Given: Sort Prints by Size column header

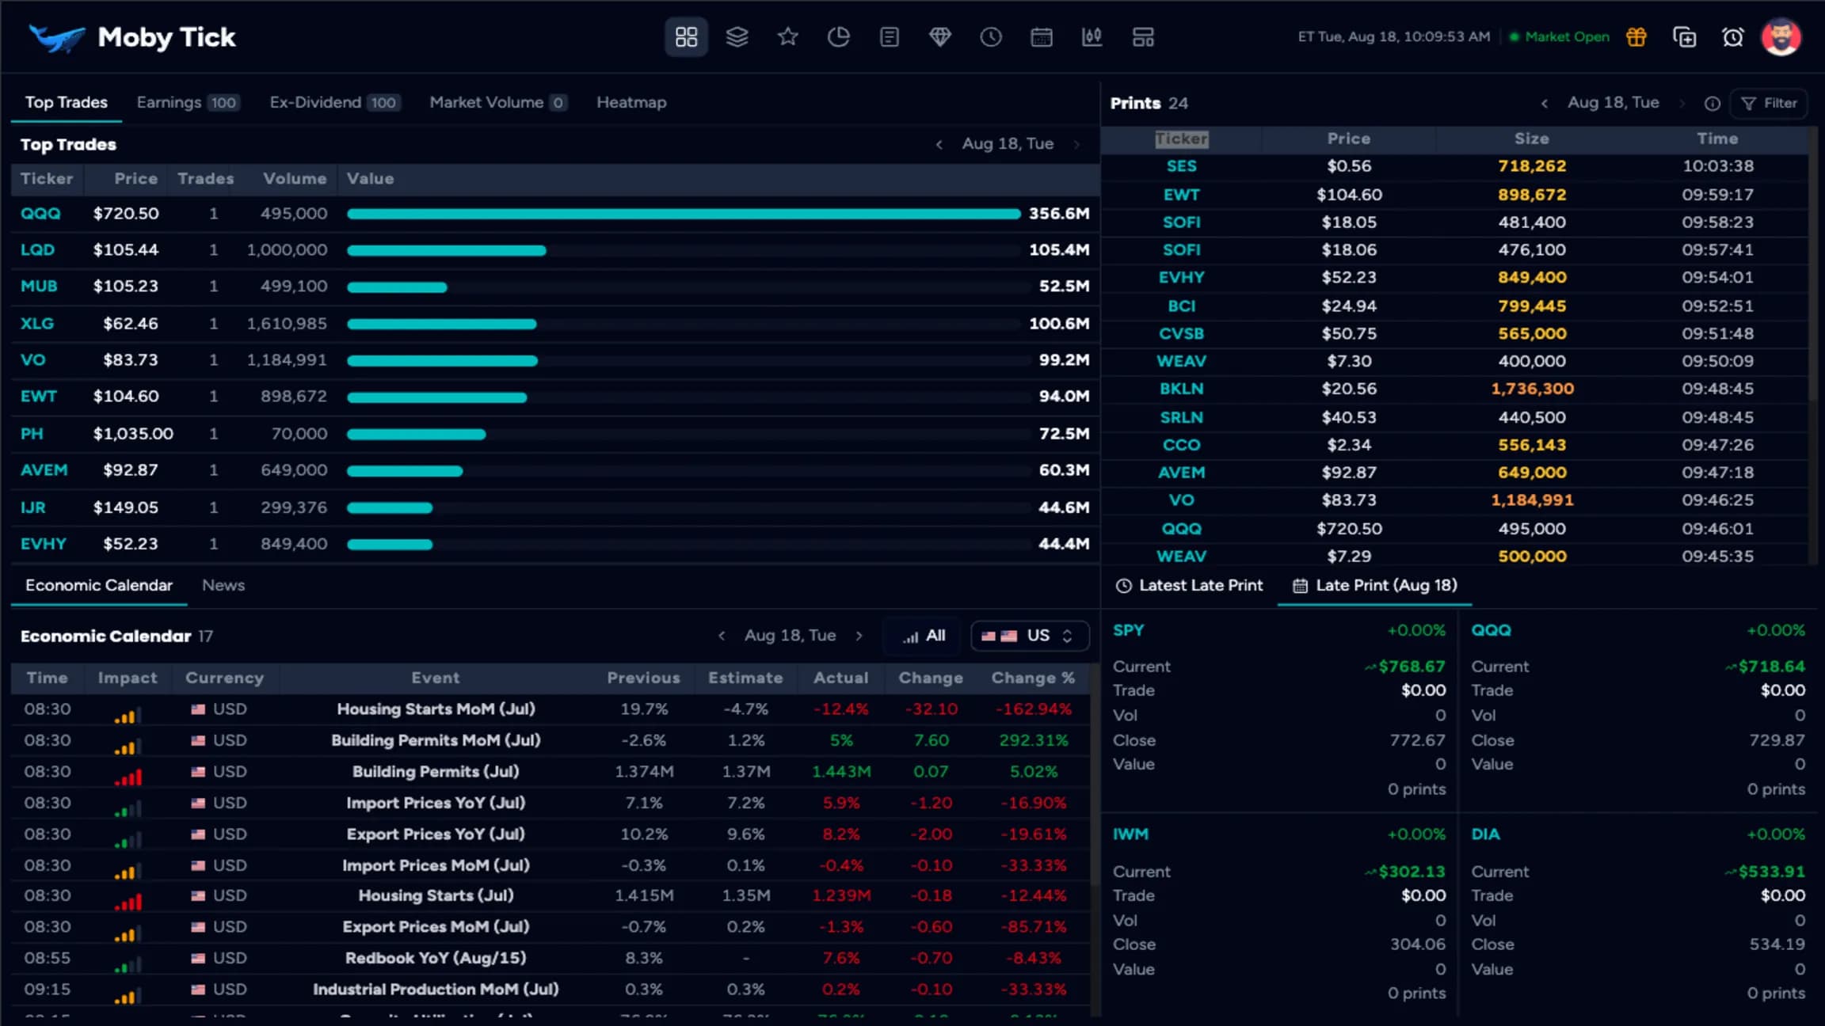Looking at the screenshot, I should [1531, 139].
